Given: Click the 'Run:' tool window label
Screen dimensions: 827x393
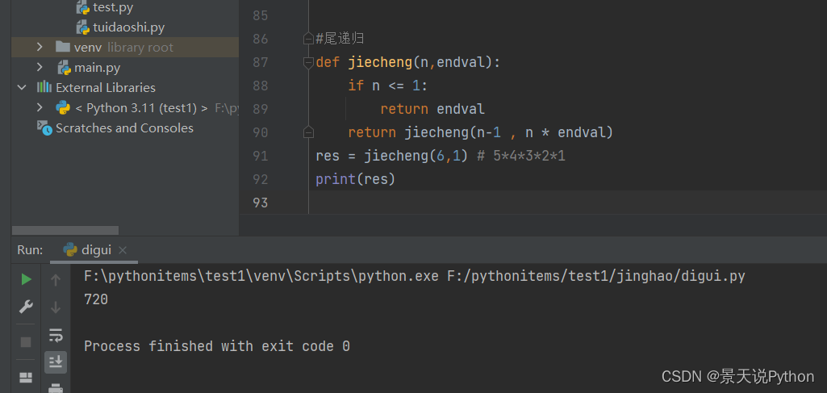Looking at the screenshot, I should [30, 250].
